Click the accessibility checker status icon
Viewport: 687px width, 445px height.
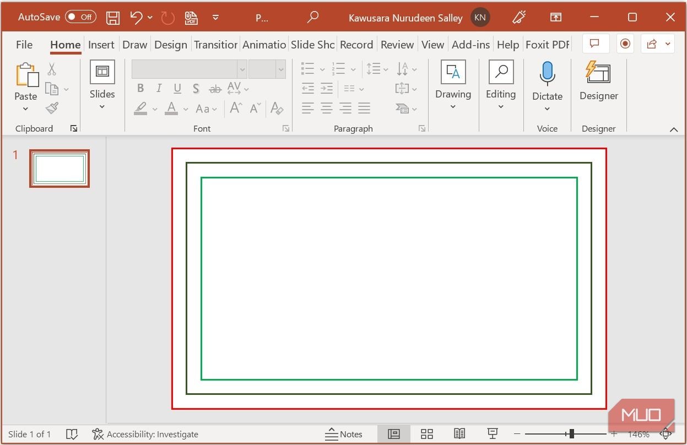(x=98, y=434)
